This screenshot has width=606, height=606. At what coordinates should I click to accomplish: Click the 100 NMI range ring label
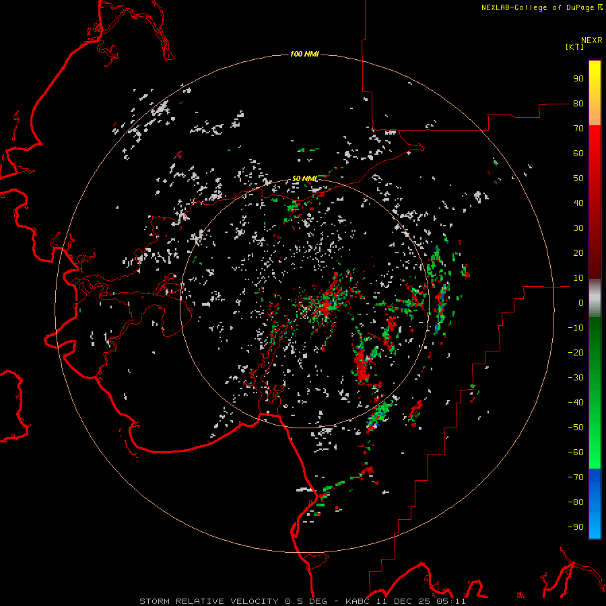coord(304,54)
